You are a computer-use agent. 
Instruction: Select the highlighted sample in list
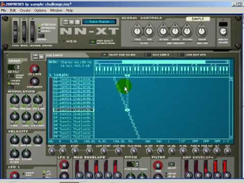[73, 110]
